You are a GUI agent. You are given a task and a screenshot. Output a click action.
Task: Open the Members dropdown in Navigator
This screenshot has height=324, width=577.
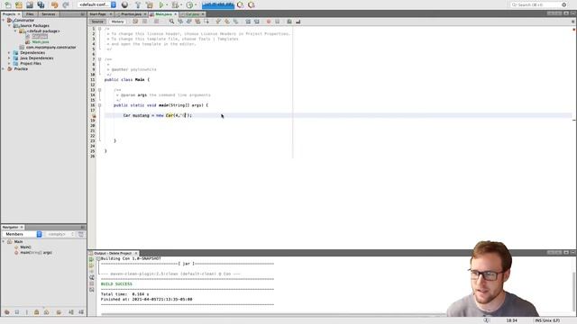tap(22, 234)
